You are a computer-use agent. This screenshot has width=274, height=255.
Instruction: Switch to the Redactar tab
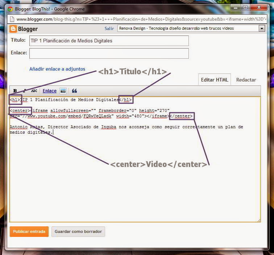point(246,80)
